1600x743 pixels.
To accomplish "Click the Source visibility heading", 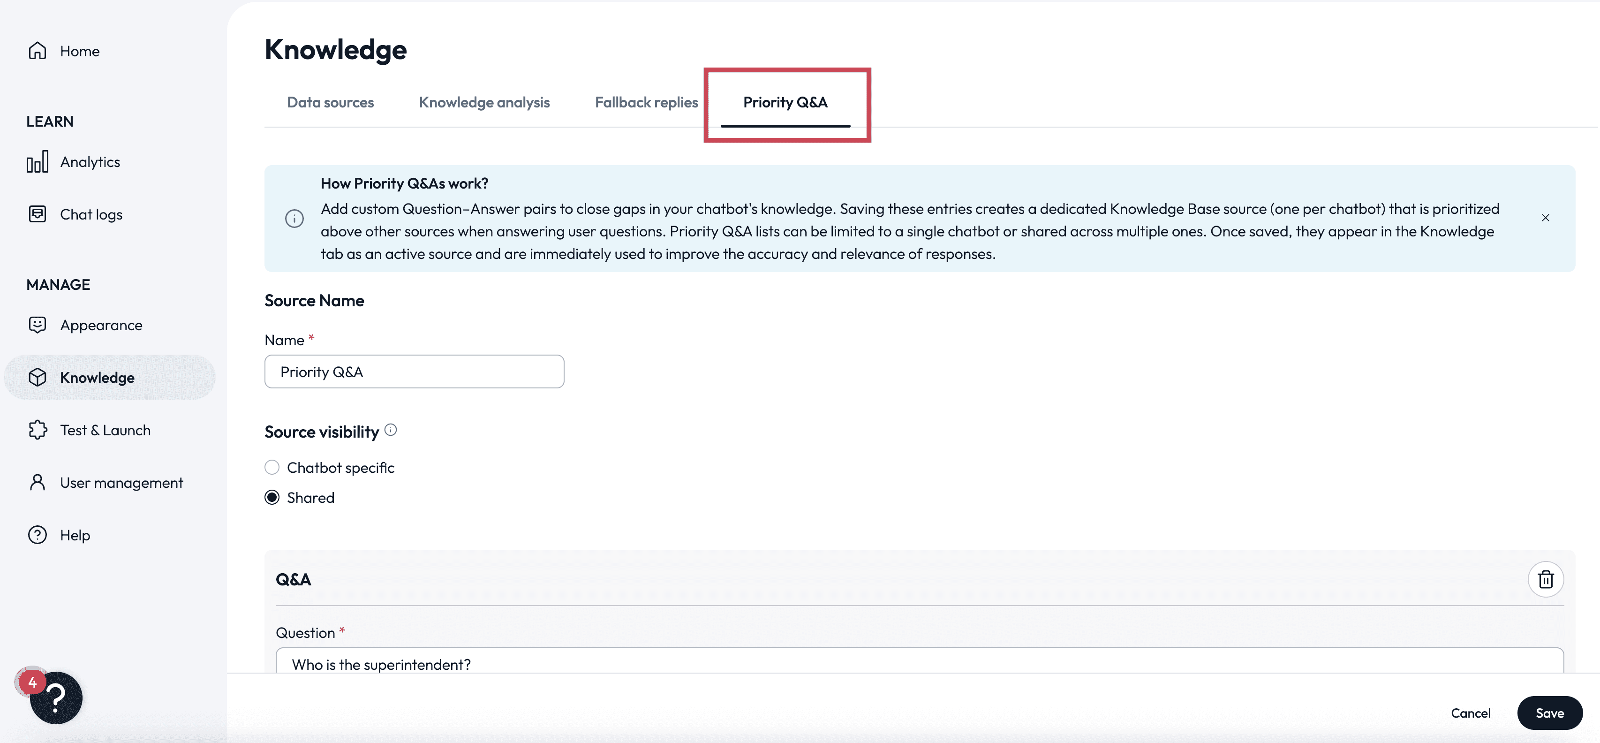I will 322,432.
